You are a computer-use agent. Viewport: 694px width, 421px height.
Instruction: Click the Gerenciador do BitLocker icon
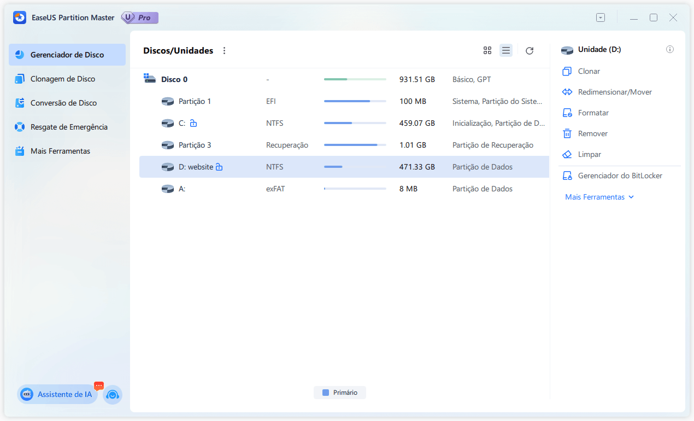coord(567,176)
